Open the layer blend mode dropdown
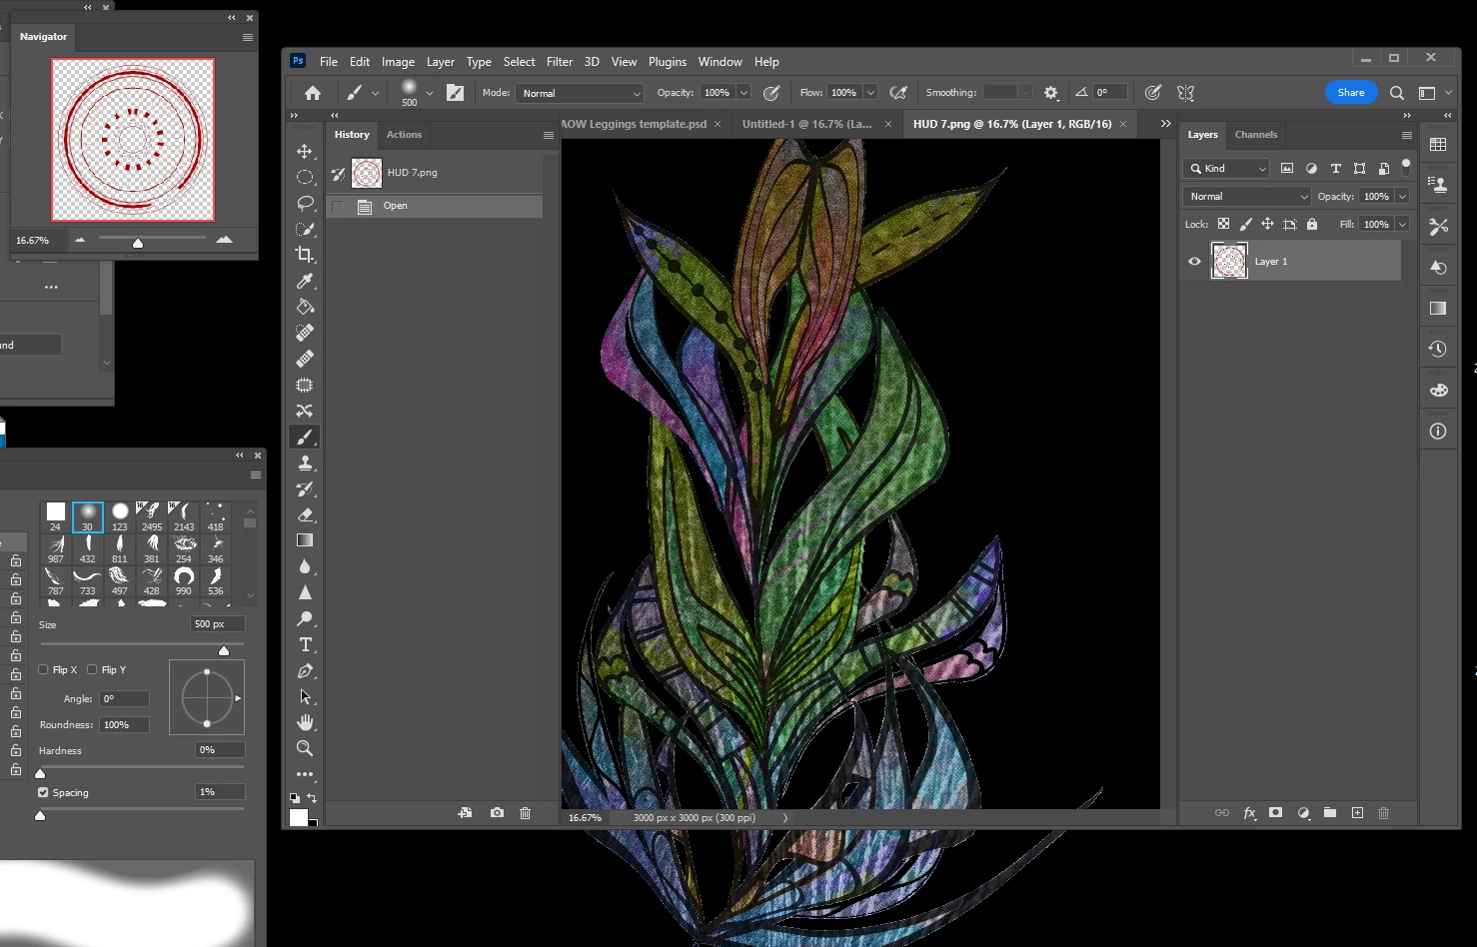 pos(1246,197)
